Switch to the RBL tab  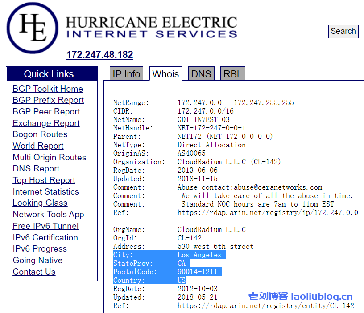pyautogui.click(x=232, y=74)
